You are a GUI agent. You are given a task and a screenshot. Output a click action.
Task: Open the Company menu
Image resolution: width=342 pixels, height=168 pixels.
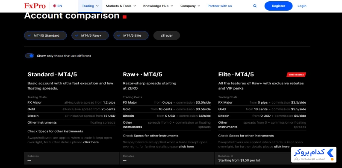[x=190, y=6]
